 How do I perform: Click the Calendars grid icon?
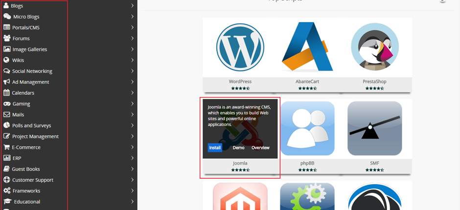click(6, 93)
